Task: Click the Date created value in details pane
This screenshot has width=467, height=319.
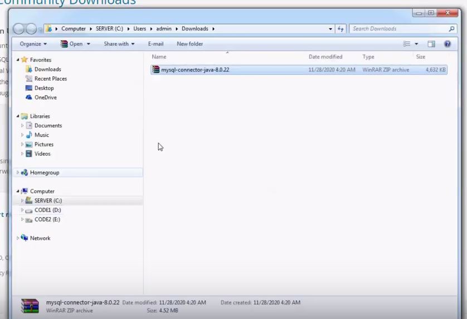Action: (276, 303)
